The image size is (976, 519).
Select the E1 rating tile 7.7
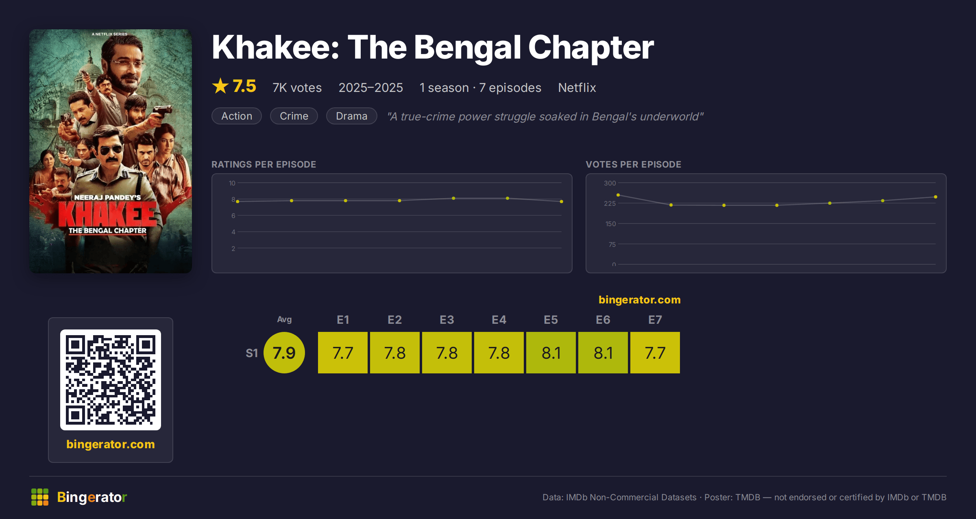tap(343, 353)
